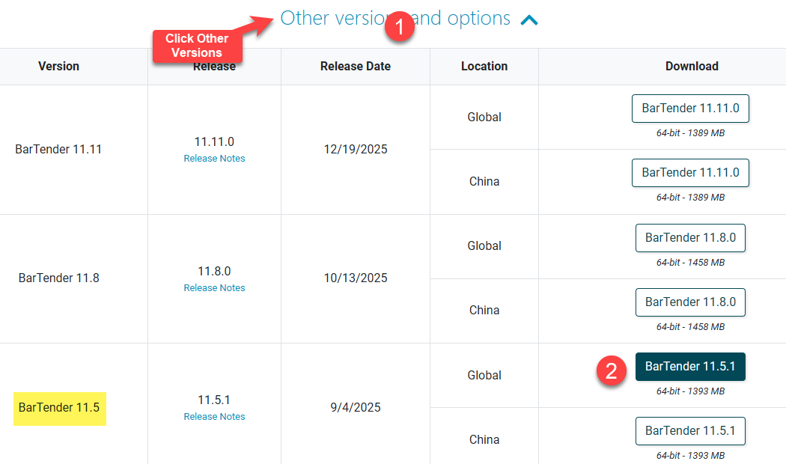Click the Release Date column header
Image resolution: width=786 pixels, height=464 pixels.
356,67
